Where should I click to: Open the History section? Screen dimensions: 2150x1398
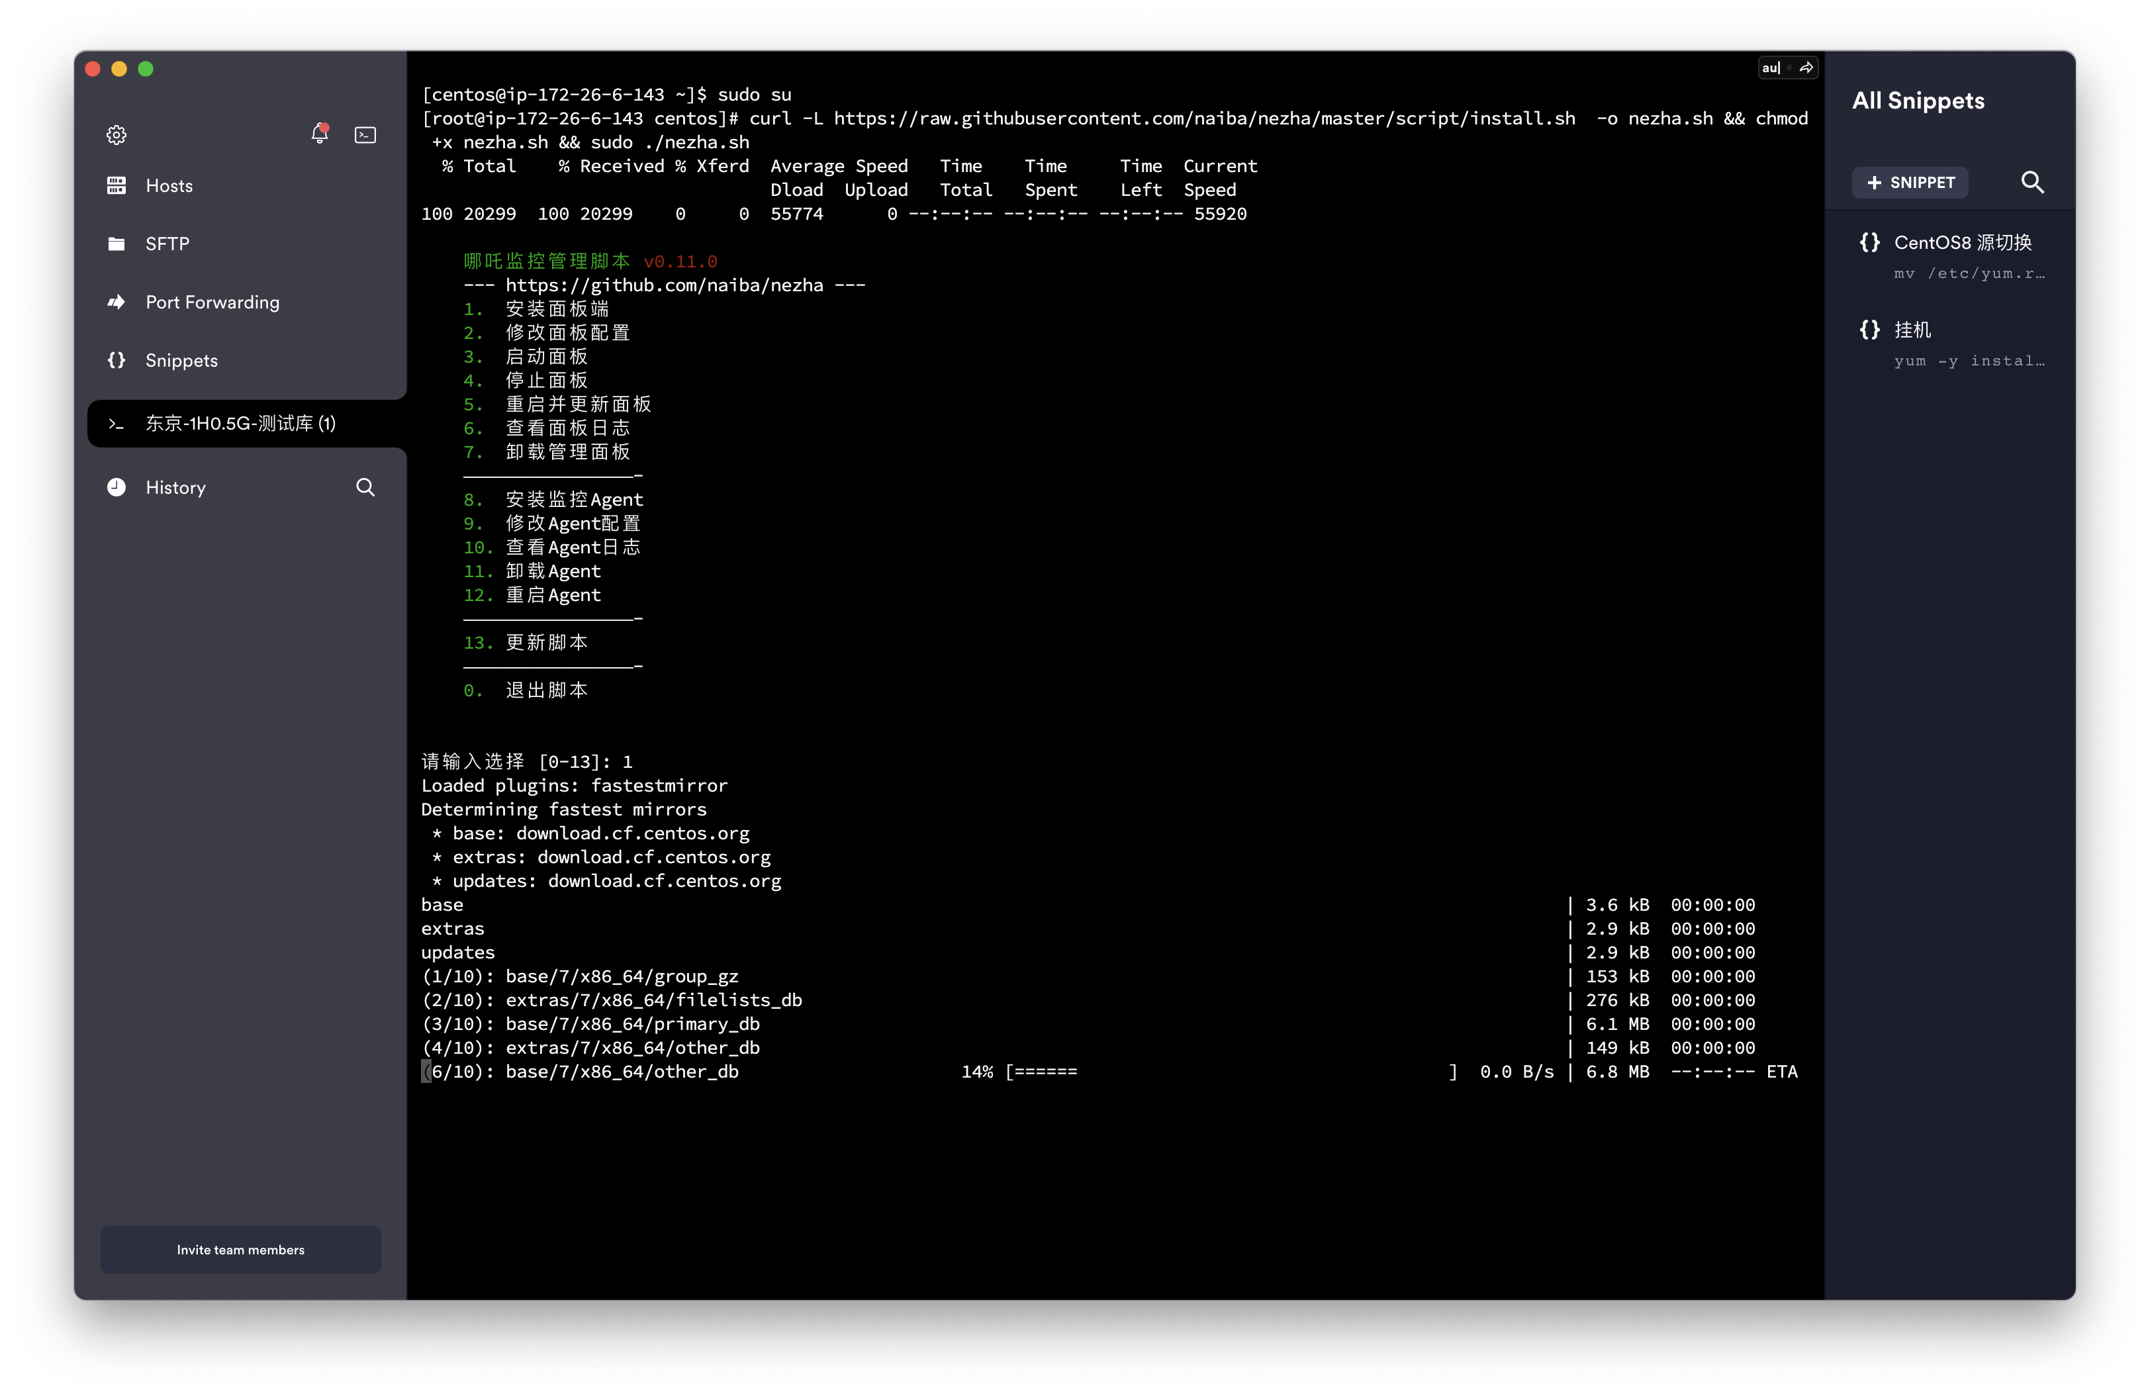175,488
